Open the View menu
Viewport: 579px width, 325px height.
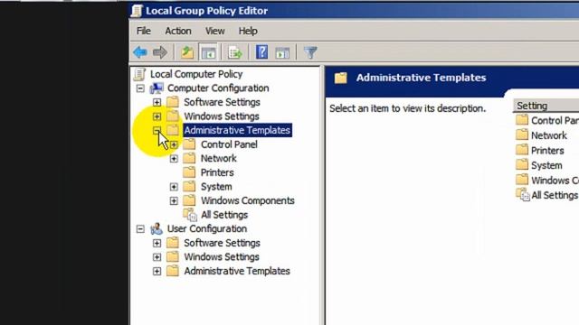coord(215,31)
